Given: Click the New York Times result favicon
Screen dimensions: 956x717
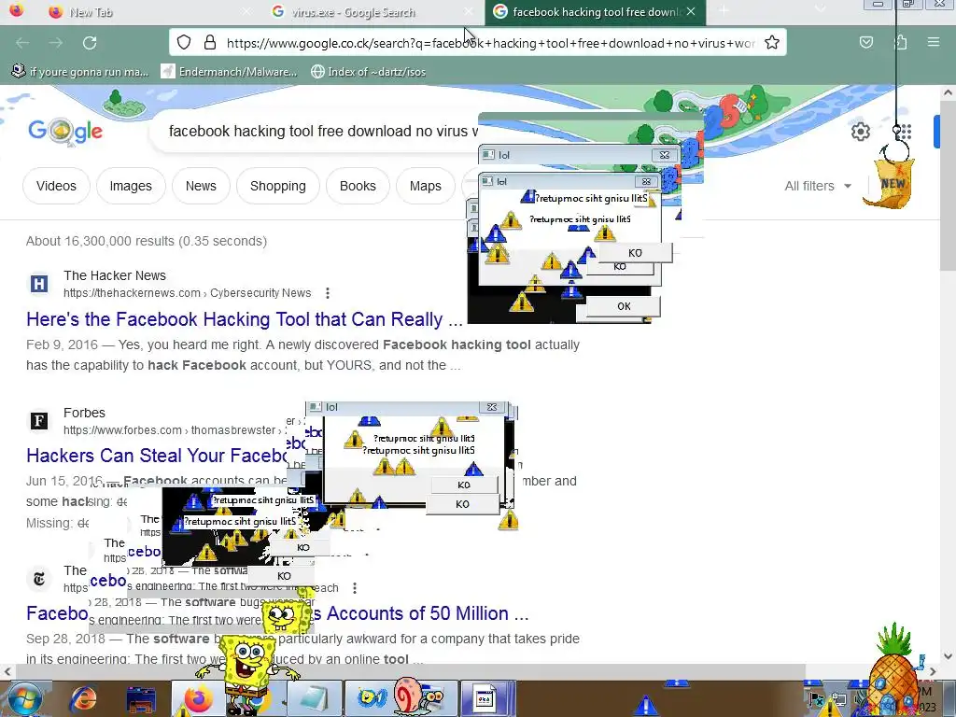Looking at the screenshot, I should (x=39, y=579).
